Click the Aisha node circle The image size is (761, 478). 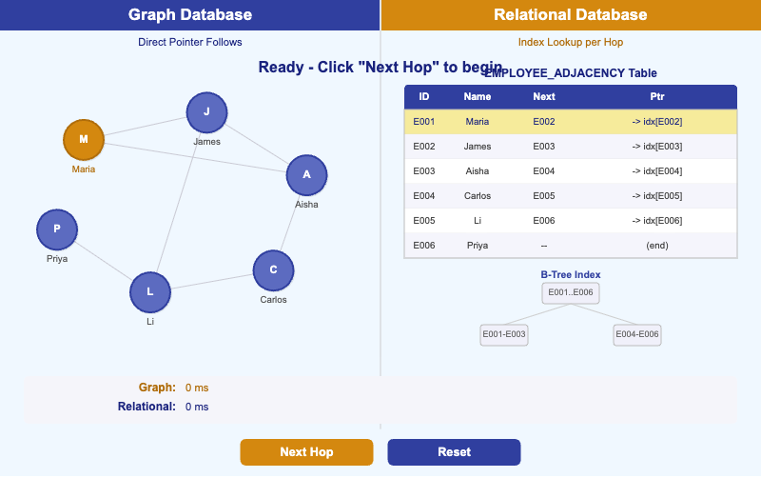point(306,175)
